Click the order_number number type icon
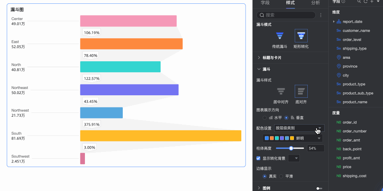 click(339, 131)
